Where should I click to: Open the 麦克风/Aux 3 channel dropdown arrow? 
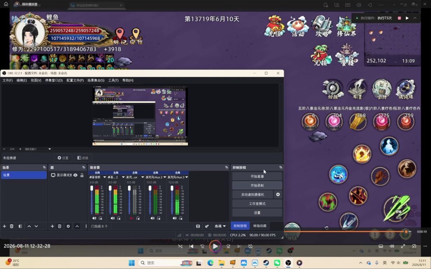[187, 177]
